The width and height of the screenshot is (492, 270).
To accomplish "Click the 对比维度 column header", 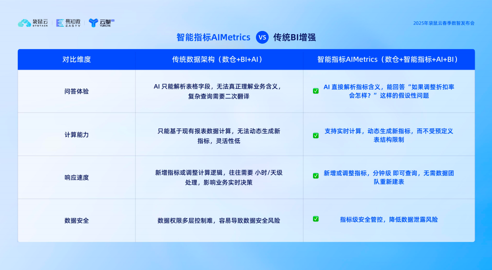I will (x=77, y=59).
